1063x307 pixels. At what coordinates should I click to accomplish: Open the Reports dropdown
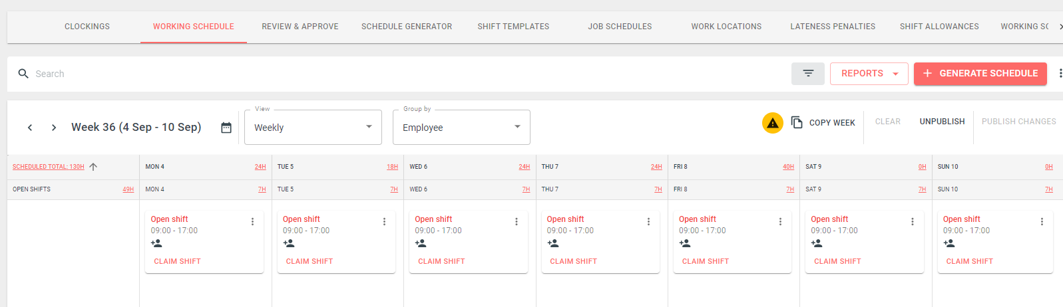[869, 74]
